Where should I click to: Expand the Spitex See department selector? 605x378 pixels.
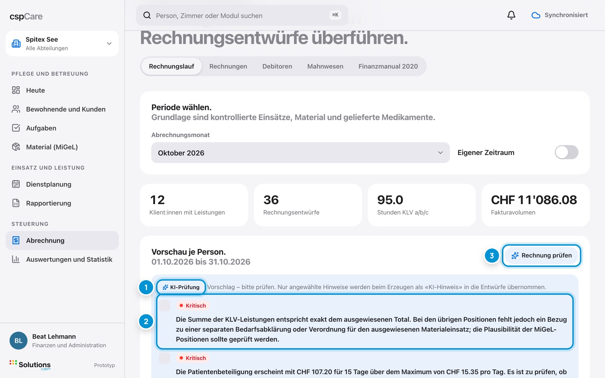62,43
